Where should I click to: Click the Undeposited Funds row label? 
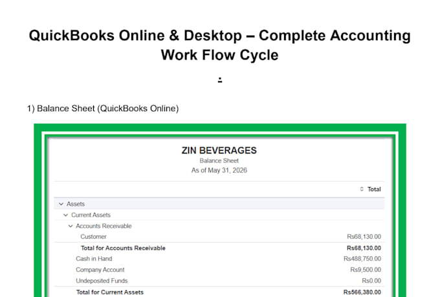tap(102, 281)
